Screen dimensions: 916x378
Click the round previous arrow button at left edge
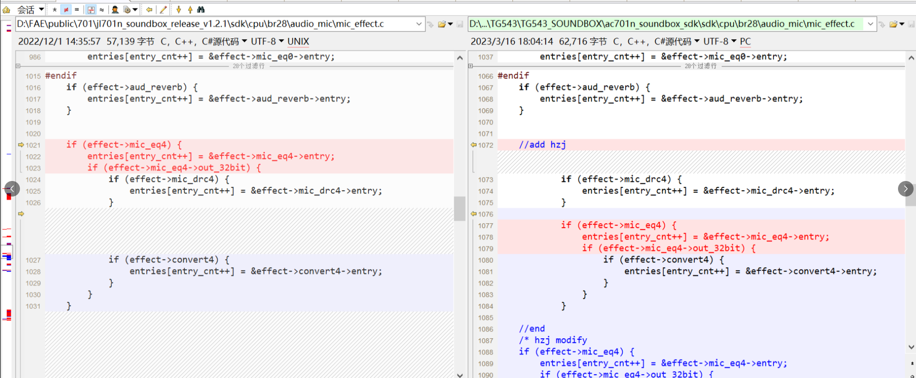pos(12,189)
